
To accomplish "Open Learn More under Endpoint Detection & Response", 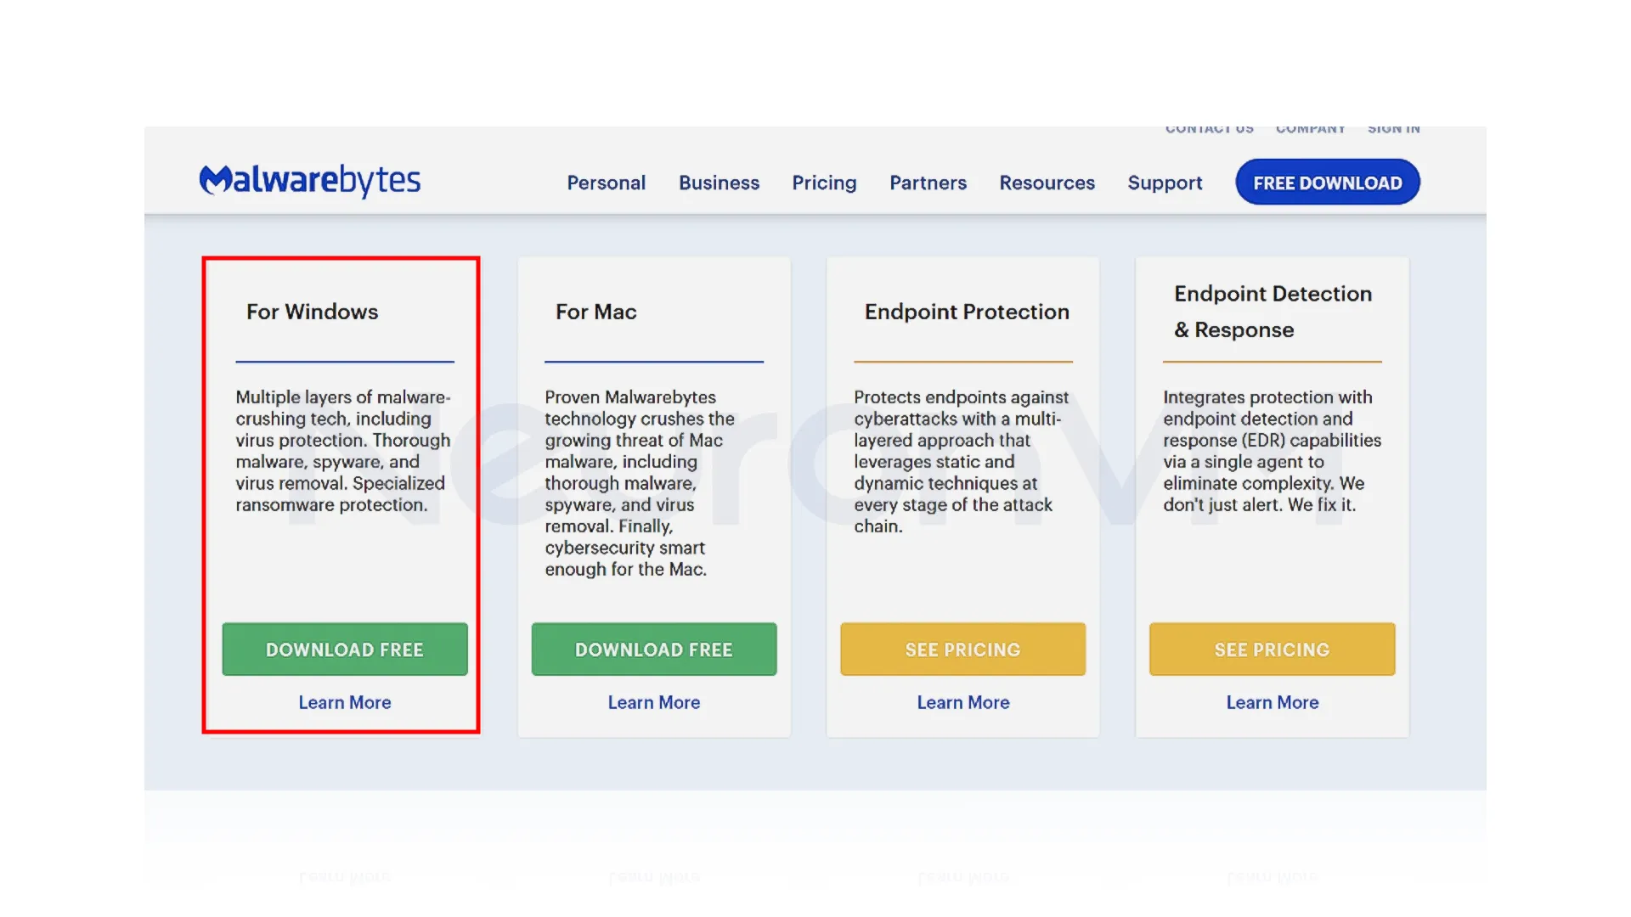I will 1273,702.
